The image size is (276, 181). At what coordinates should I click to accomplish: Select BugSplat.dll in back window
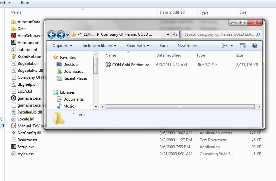25,64
